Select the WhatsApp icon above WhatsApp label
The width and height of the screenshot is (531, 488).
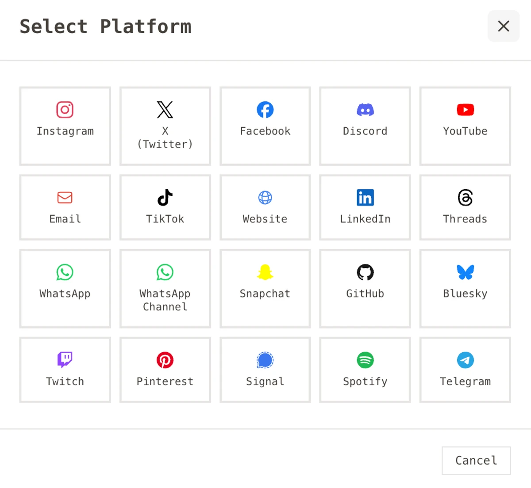coord(65,272)
